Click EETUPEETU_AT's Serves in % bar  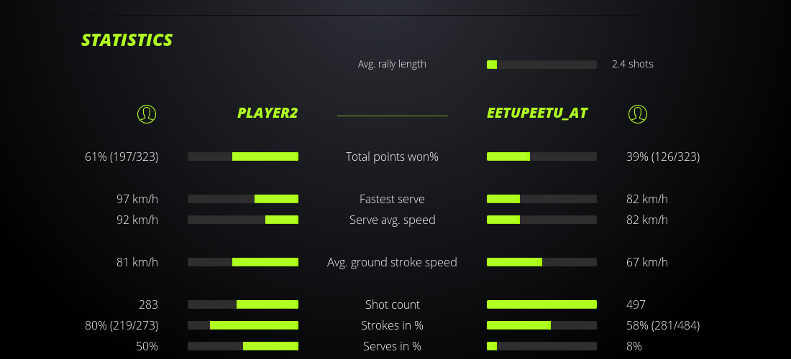point(541,346)
